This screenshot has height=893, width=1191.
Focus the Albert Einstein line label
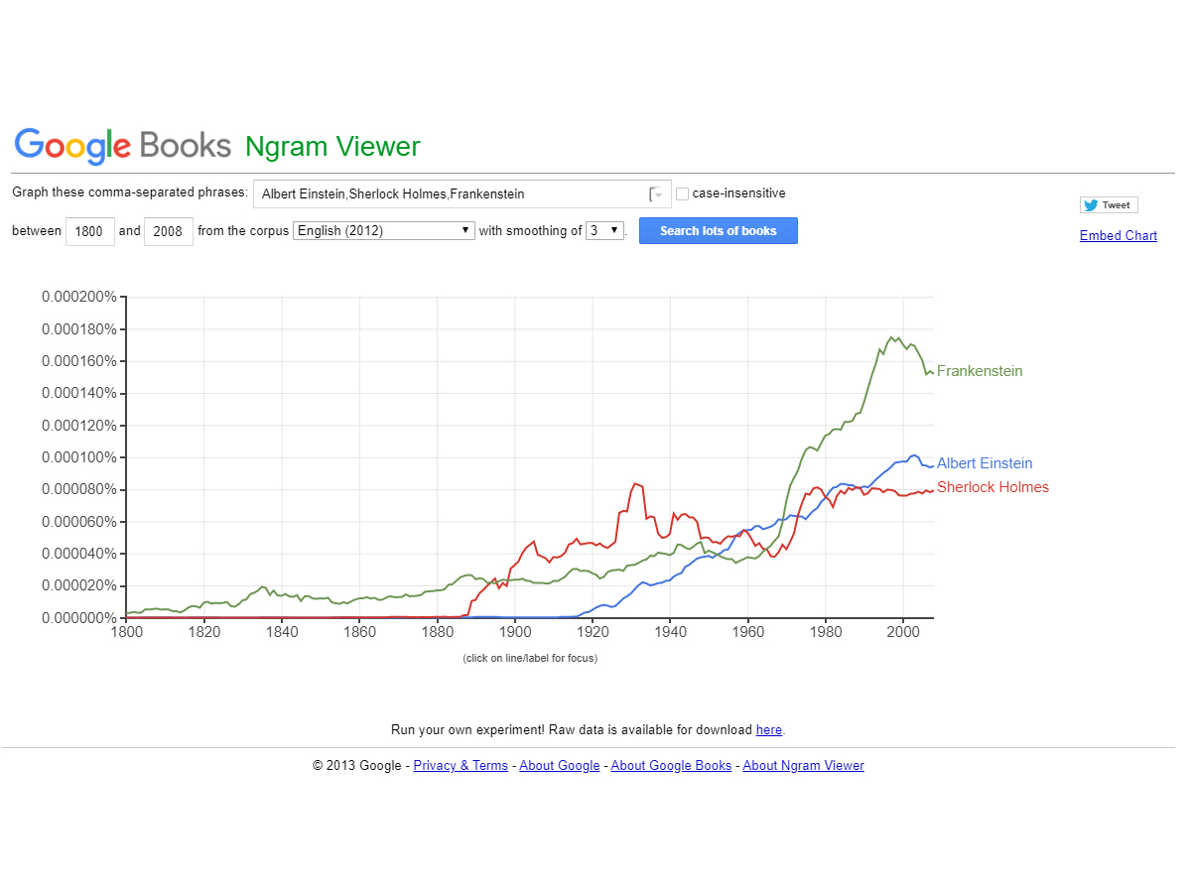click(984, 463)
